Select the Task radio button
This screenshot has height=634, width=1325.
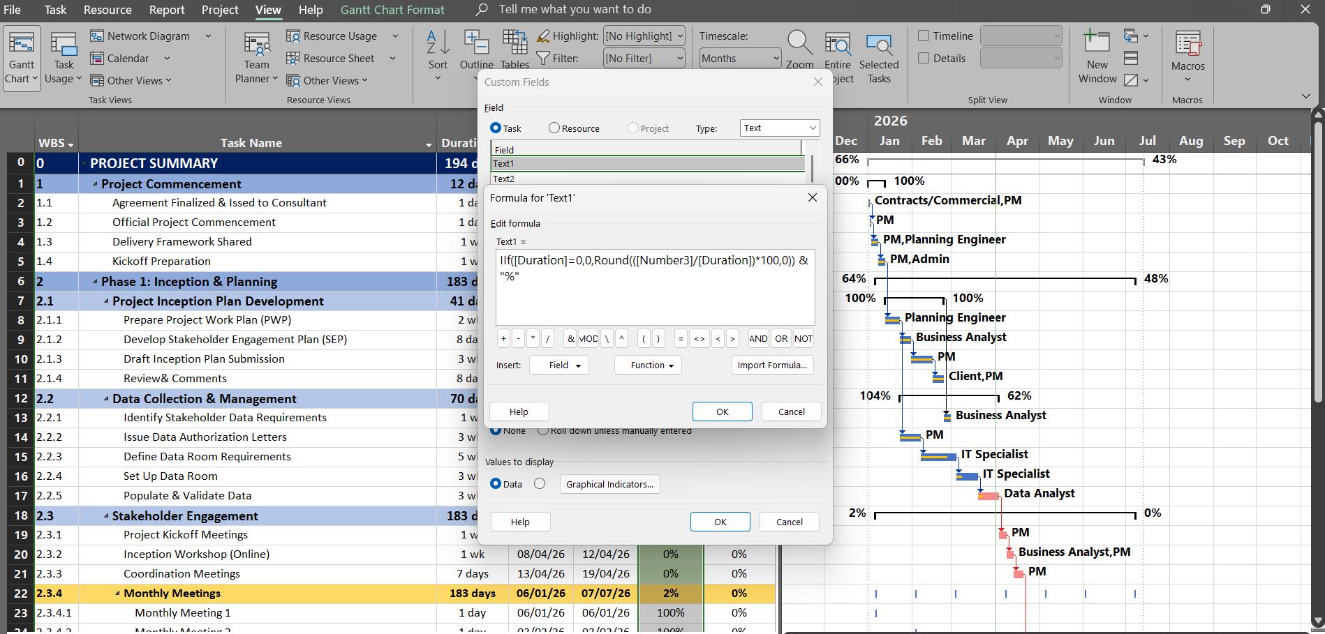coord(496,128)
